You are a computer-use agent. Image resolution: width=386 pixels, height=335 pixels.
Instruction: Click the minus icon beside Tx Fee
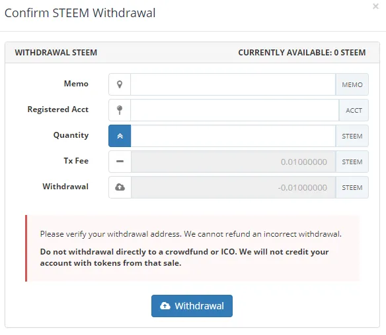(120, 162)
